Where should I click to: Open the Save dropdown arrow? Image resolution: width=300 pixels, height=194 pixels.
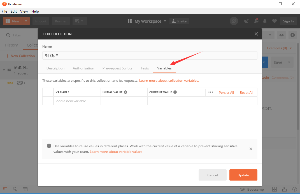click(289, 62)
